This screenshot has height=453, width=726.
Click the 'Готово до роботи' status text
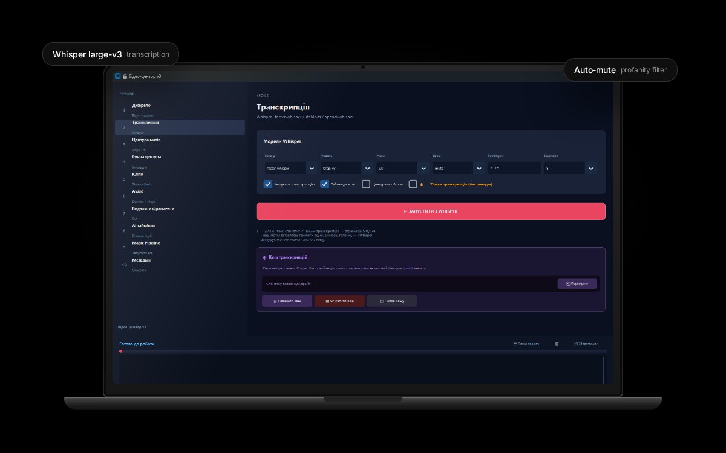(x=137, y=344)
